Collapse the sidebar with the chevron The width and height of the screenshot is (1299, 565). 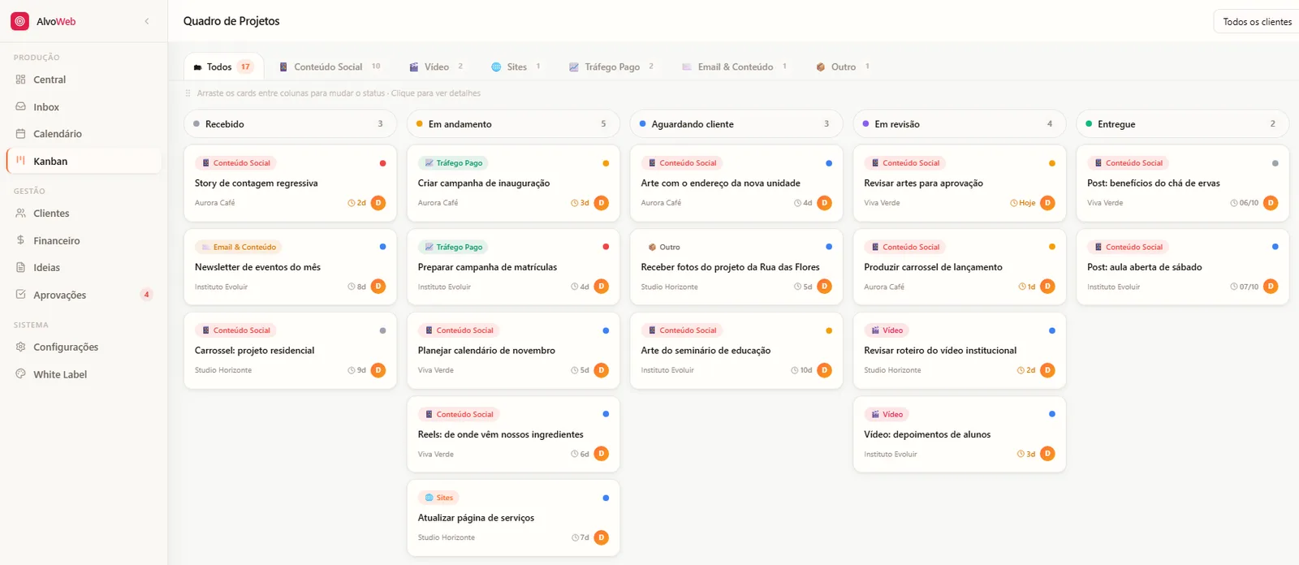(147, 21)
